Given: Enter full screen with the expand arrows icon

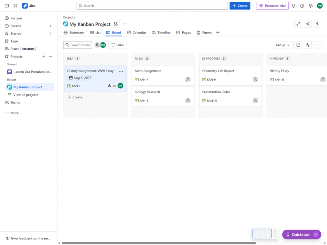Looking at the screenshot, I should (x=298, y=24).
